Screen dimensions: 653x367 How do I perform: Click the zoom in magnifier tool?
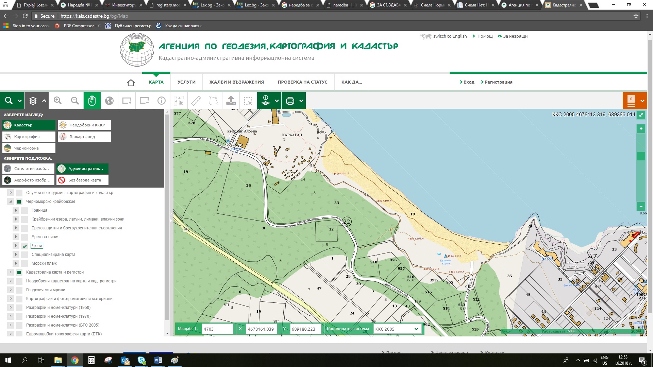(x=57, y=101)
